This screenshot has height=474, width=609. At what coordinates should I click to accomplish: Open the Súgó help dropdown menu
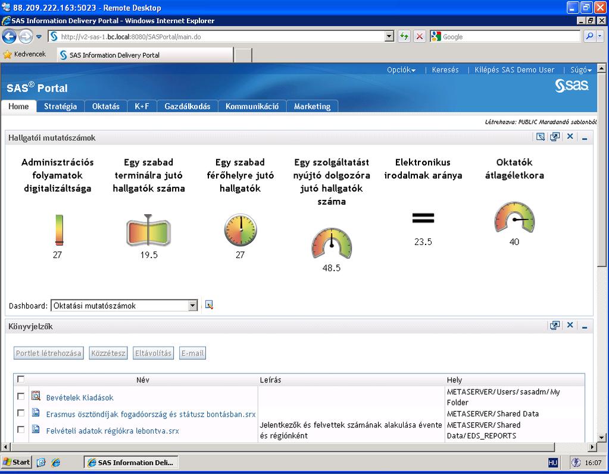(580, 70)
